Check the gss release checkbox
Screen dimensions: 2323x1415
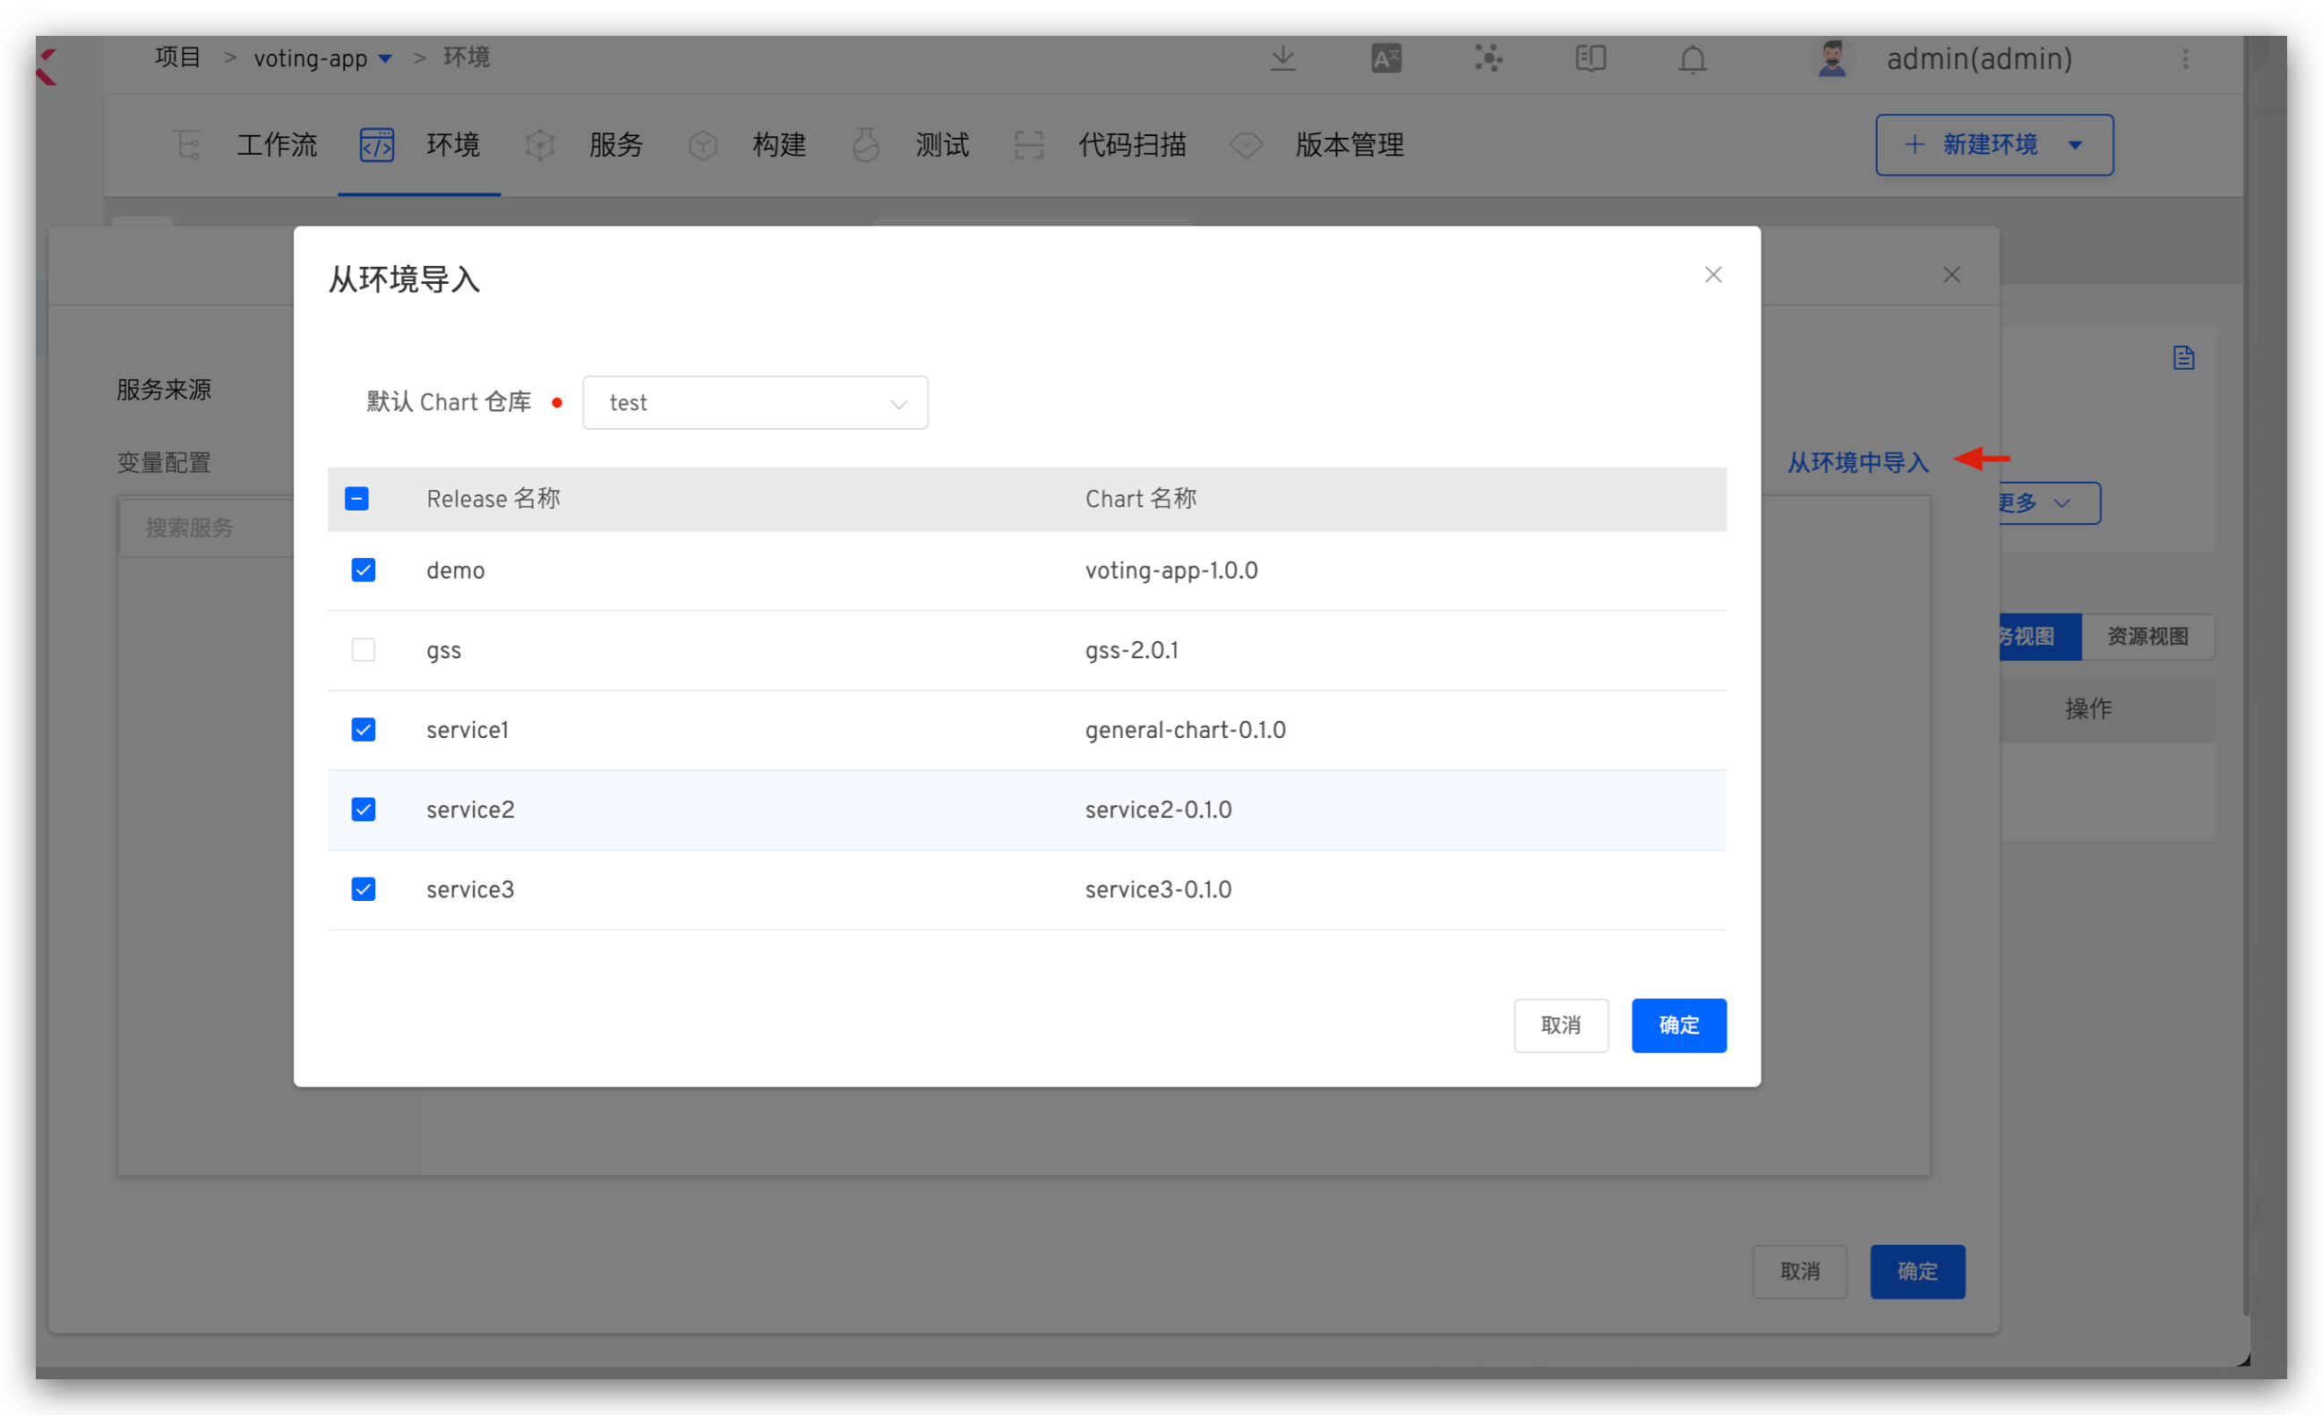click(x=363, y=648)
